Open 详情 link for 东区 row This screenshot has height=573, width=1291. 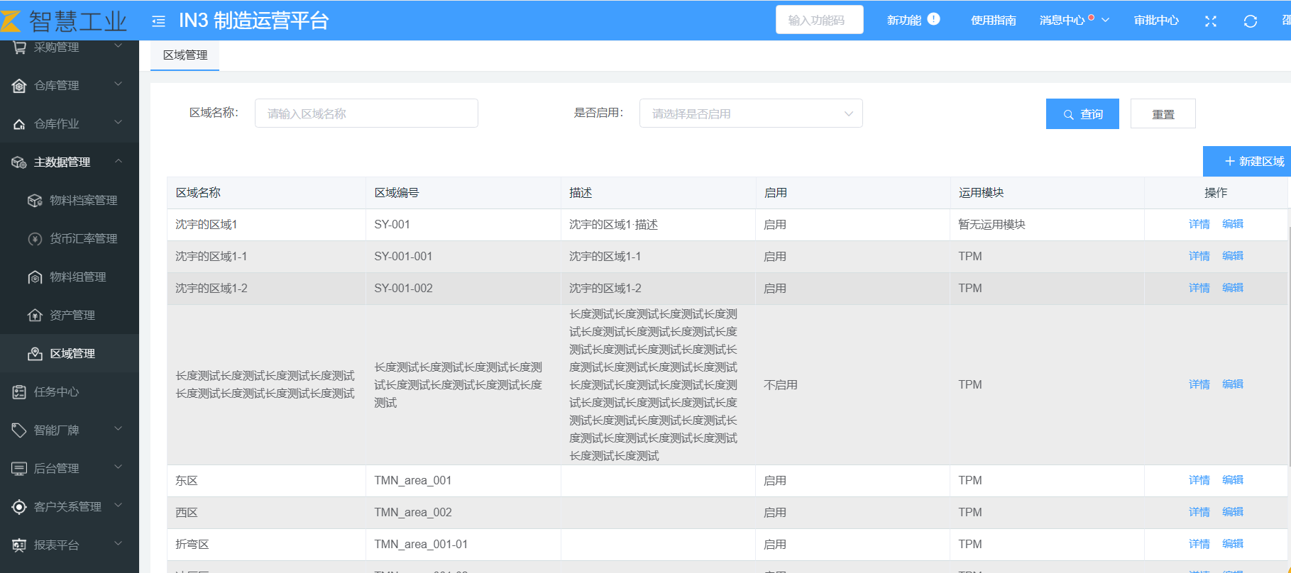1199,480
